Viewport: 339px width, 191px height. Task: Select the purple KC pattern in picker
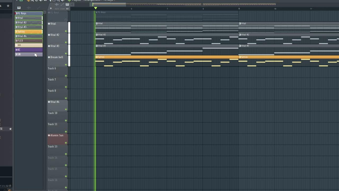(29, 50)
